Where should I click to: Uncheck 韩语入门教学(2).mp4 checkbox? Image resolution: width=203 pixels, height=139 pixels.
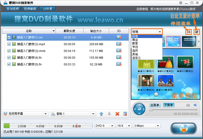(9, 44)
